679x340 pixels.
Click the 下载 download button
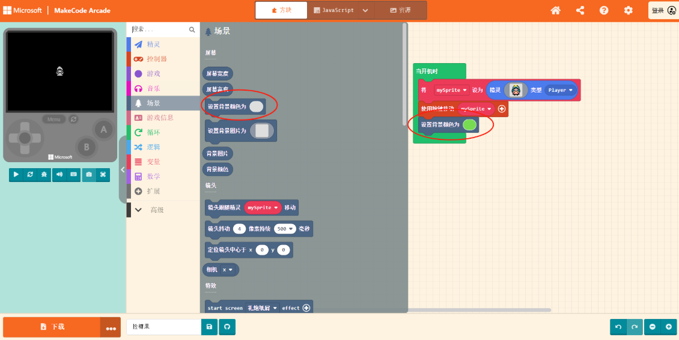(x=52, y=327)
